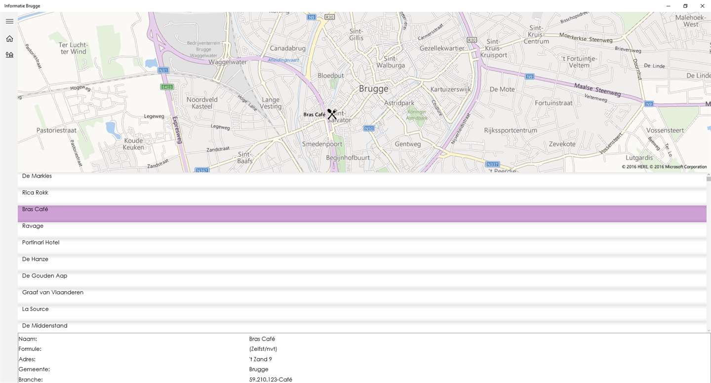The image size is (711, 383).
Task: Click the Adres field label
Action: [27, 359]
